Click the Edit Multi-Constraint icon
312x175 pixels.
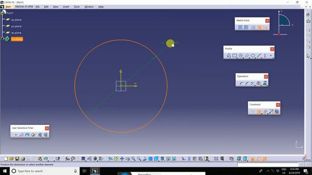click(x=277, y=112)
